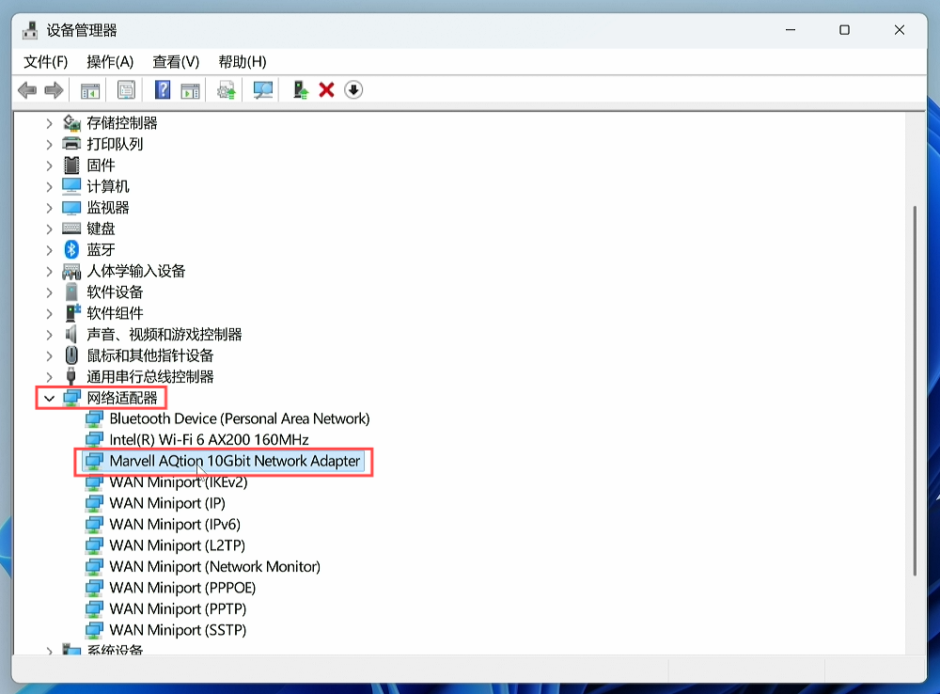Select WAN Miniport (IP)
The image size is (940, 694).
click(x=167, y=503)
